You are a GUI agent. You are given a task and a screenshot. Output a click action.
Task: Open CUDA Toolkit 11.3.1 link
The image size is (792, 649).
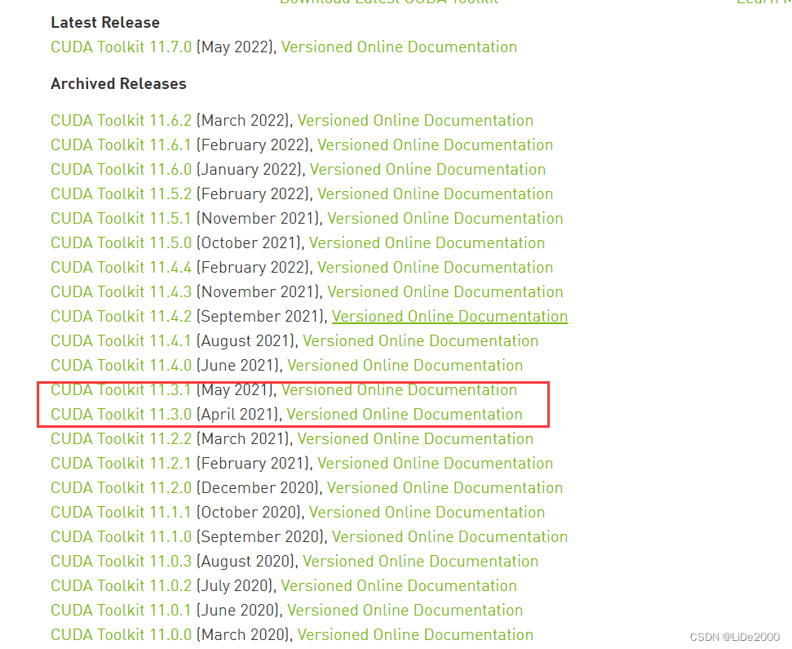(x=122, y=390)
